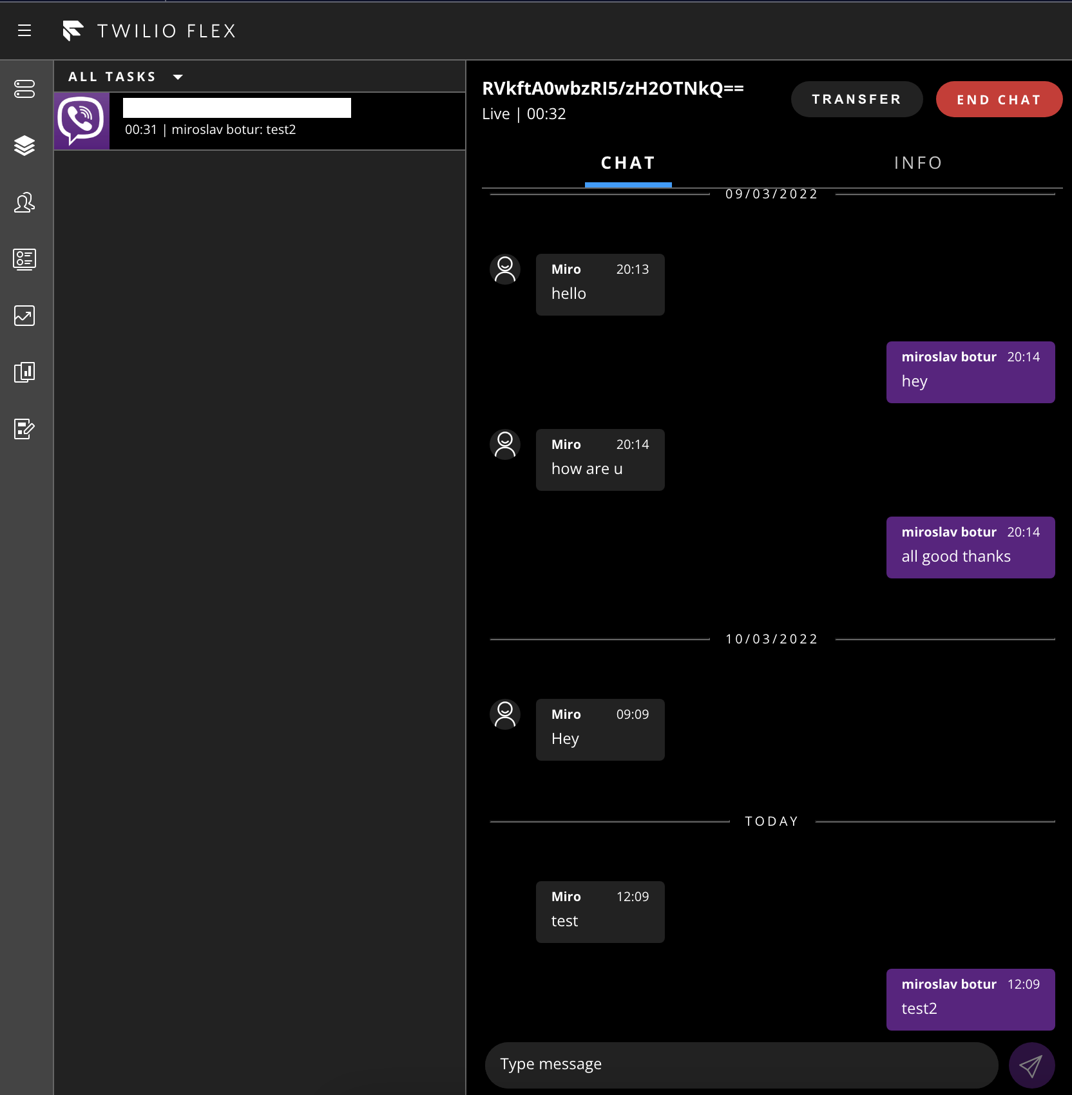The width and height of the screenshot is (1072, 1095).
Task: Send message with paper plane icon
Action: (x=1031, y=1065)
